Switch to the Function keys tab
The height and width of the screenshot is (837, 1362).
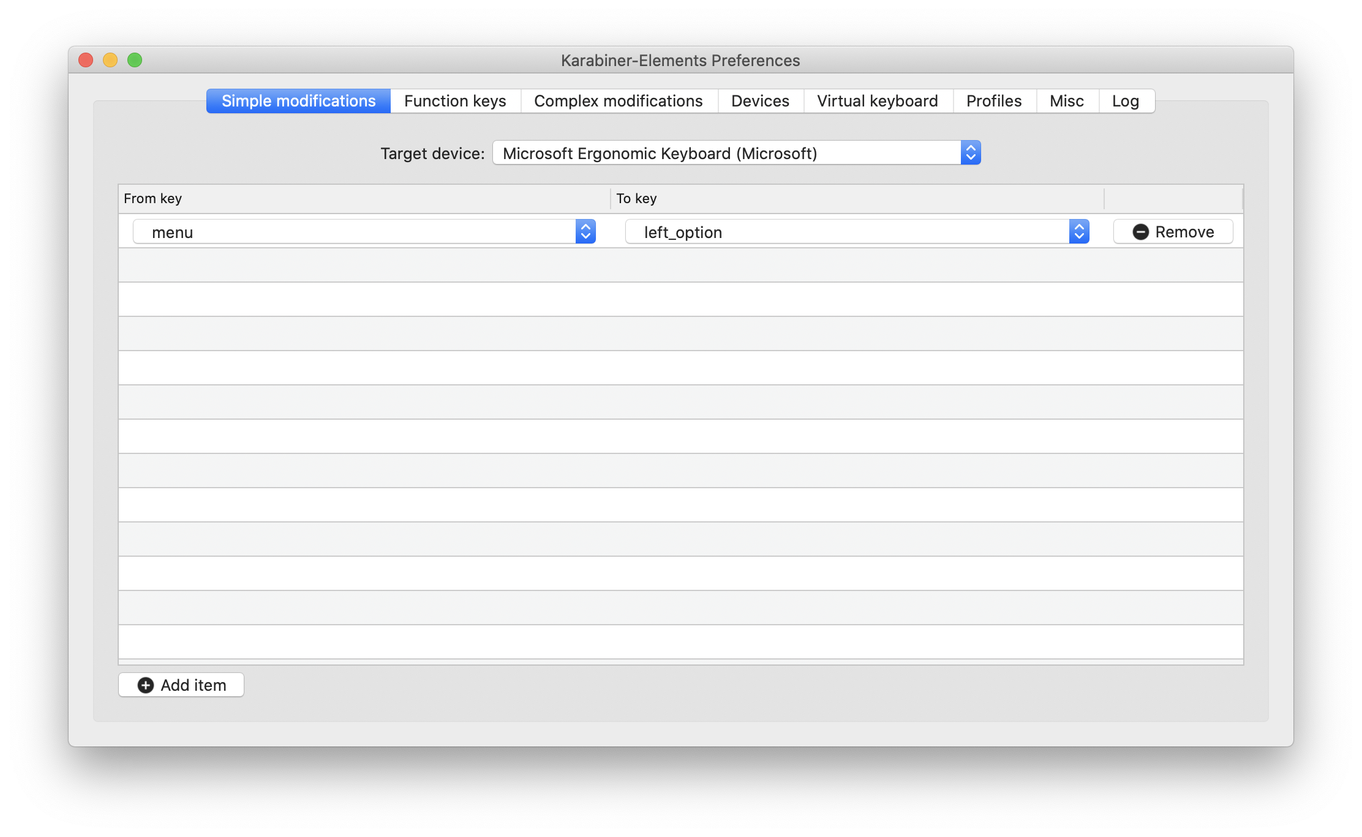pyautogui.click(x=455, y=101)
